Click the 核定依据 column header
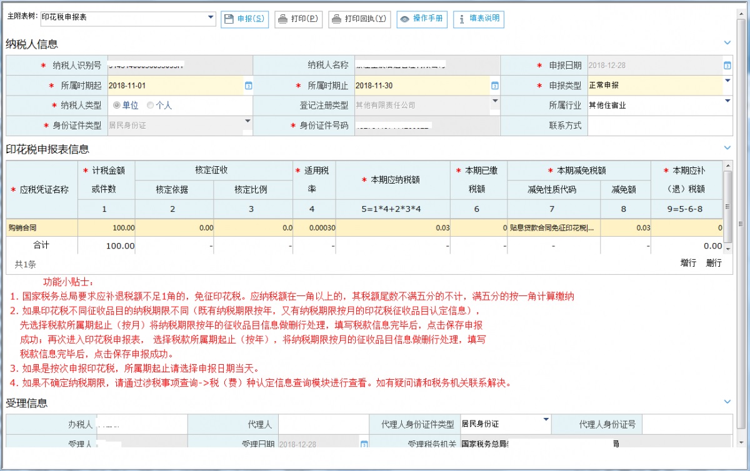Image resolution: width=750 pixels, height=471 pixels. pyautogui.click(x=174, y=190)
